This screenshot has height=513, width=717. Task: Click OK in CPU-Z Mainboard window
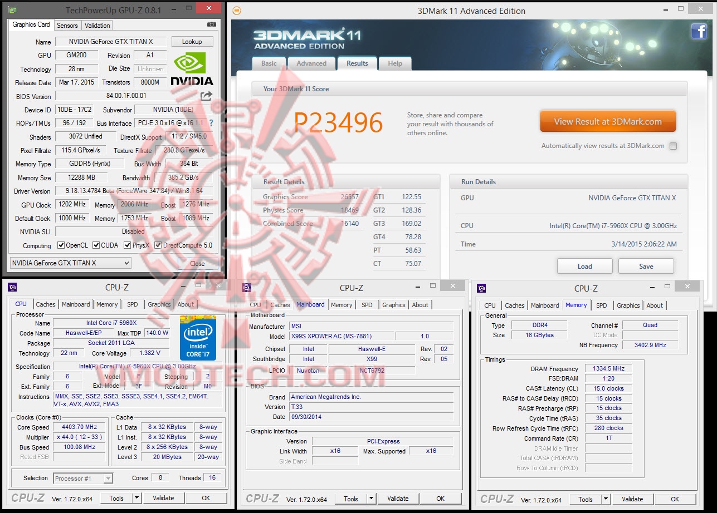[x=440, y=499]
